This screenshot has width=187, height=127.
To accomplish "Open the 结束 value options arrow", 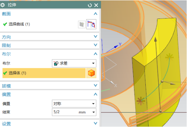I will tap(94, 112).
